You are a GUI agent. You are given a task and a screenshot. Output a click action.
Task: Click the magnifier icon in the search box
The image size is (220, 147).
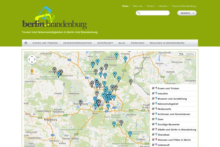139,13
